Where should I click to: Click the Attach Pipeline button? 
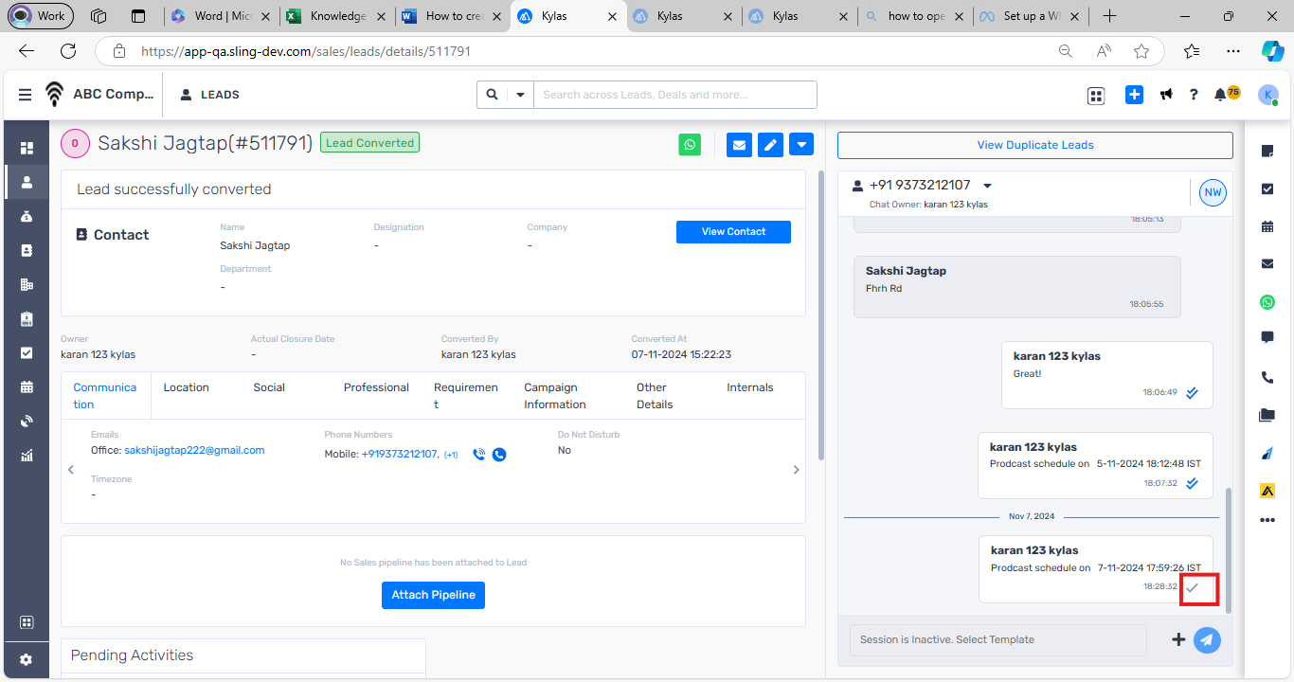click(x=434, y=595)
